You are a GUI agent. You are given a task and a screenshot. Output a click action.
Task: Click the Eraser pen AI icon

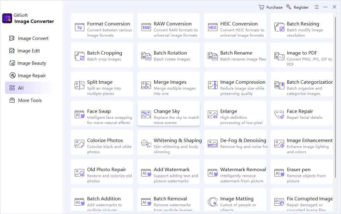point(279,173)
